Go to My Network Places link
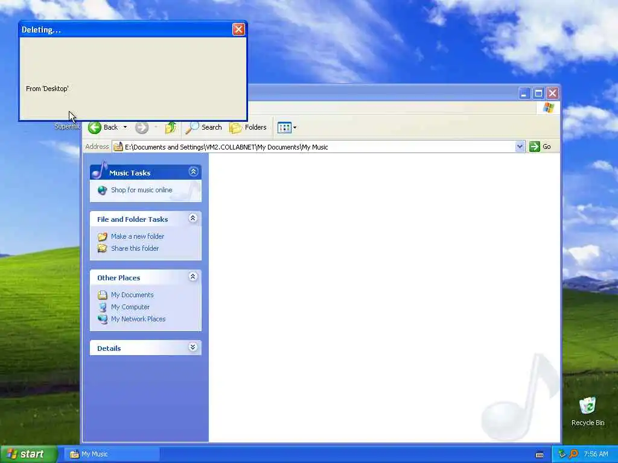The height and width of the screenshot is (463, 618). click(138, 319)
